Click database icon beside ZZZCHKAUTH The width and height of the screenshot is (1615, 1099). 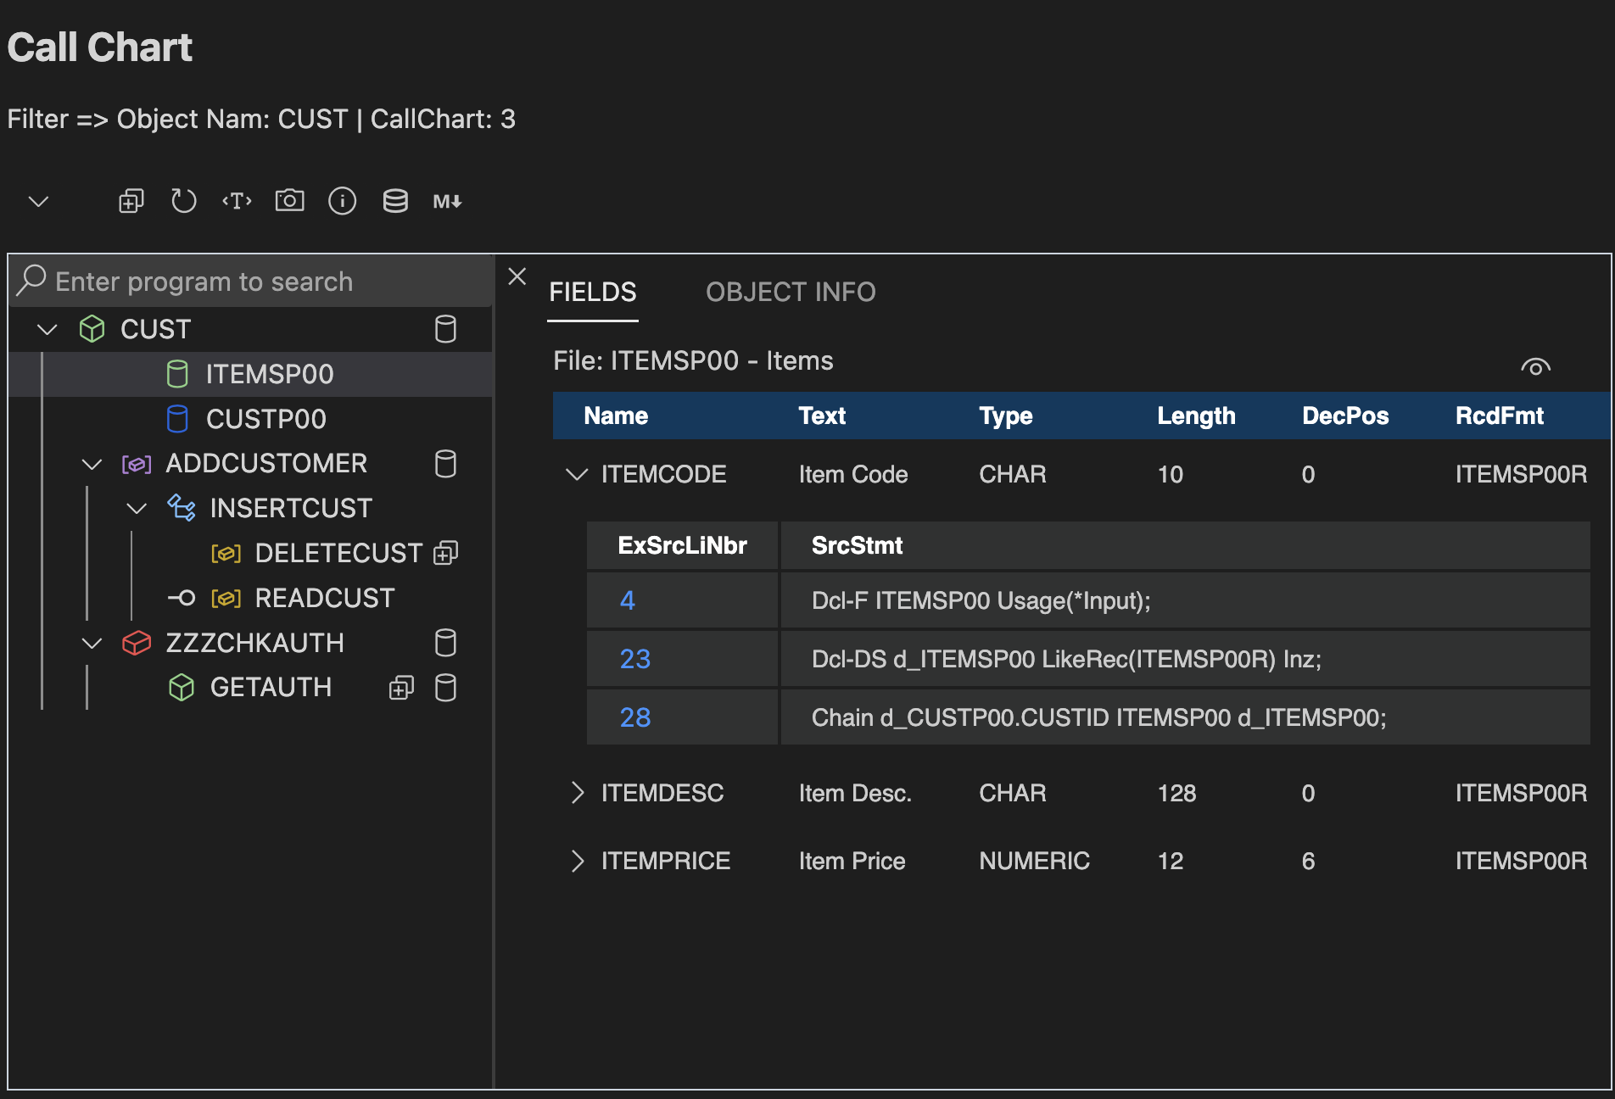[x=445, y=643]
